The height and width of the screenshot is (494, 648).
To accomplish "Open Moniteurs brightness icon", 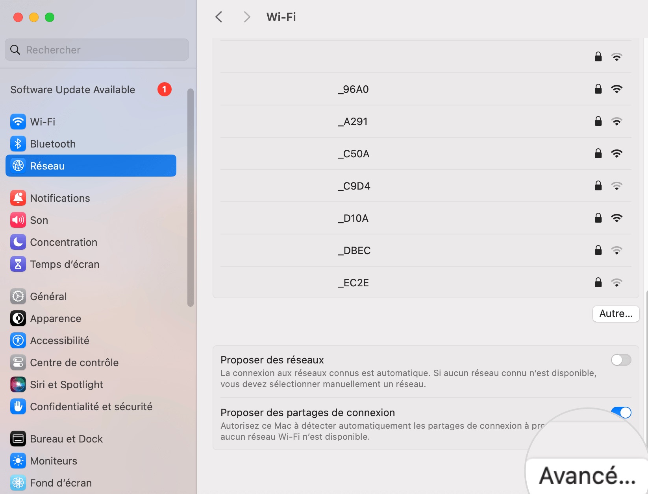I will (x=18, y=461).
